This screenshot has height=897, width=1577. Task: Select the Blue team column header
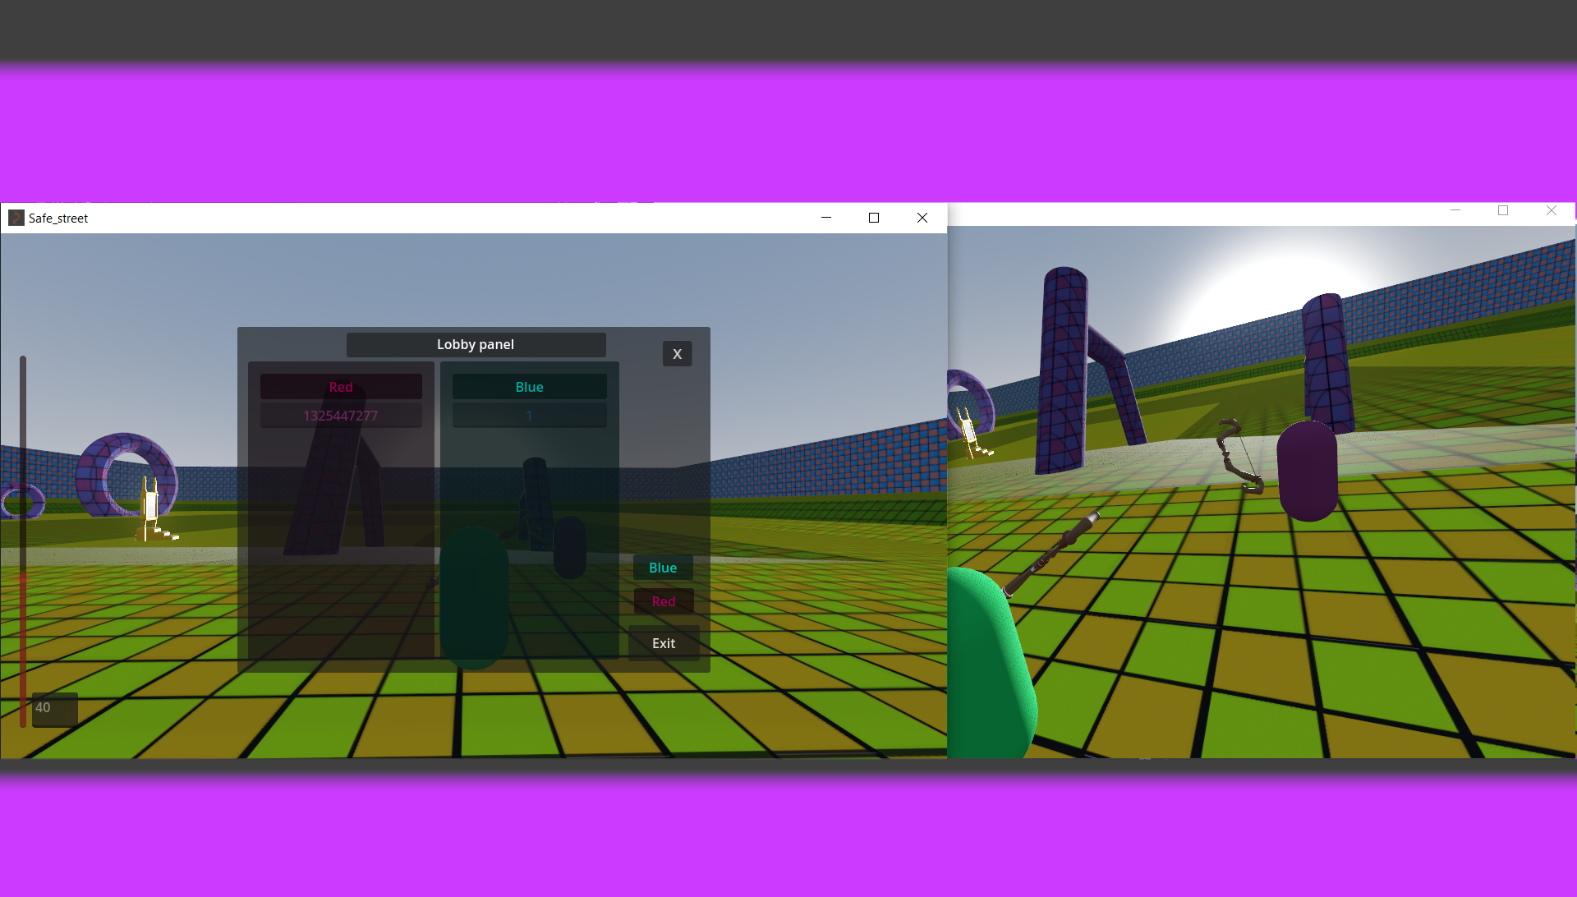(x=529, y=387)
